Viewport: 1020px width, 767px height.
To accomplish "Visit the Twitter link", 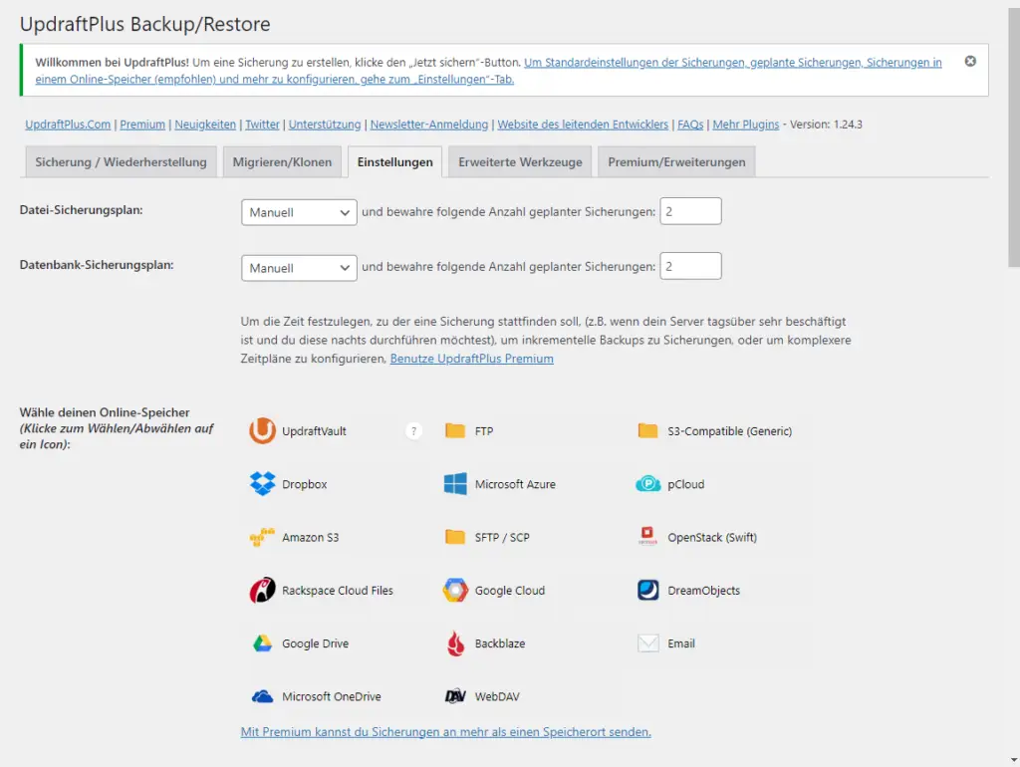I will pos(262,125).
